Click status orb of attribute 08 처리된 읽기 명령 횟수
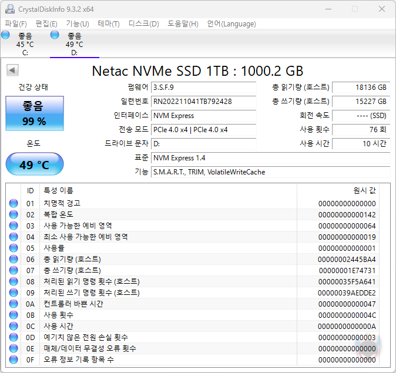Image resolution: width=396 pixels, height=373 pixels. pyautogui.click(x=14, y=281)
